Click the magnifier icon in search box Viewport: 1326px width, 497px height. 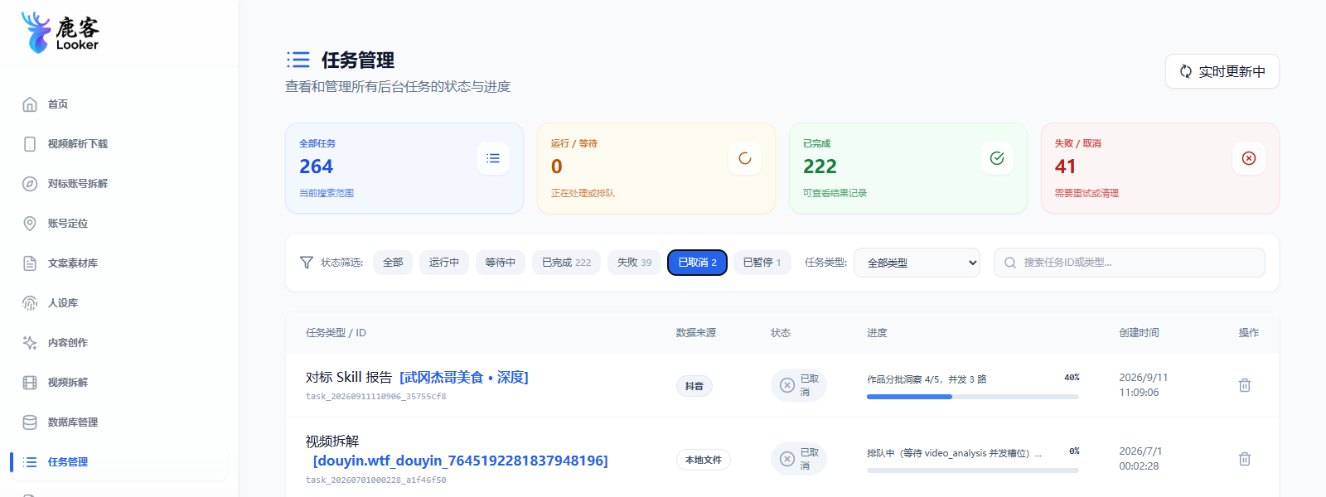click(1010, 263)
